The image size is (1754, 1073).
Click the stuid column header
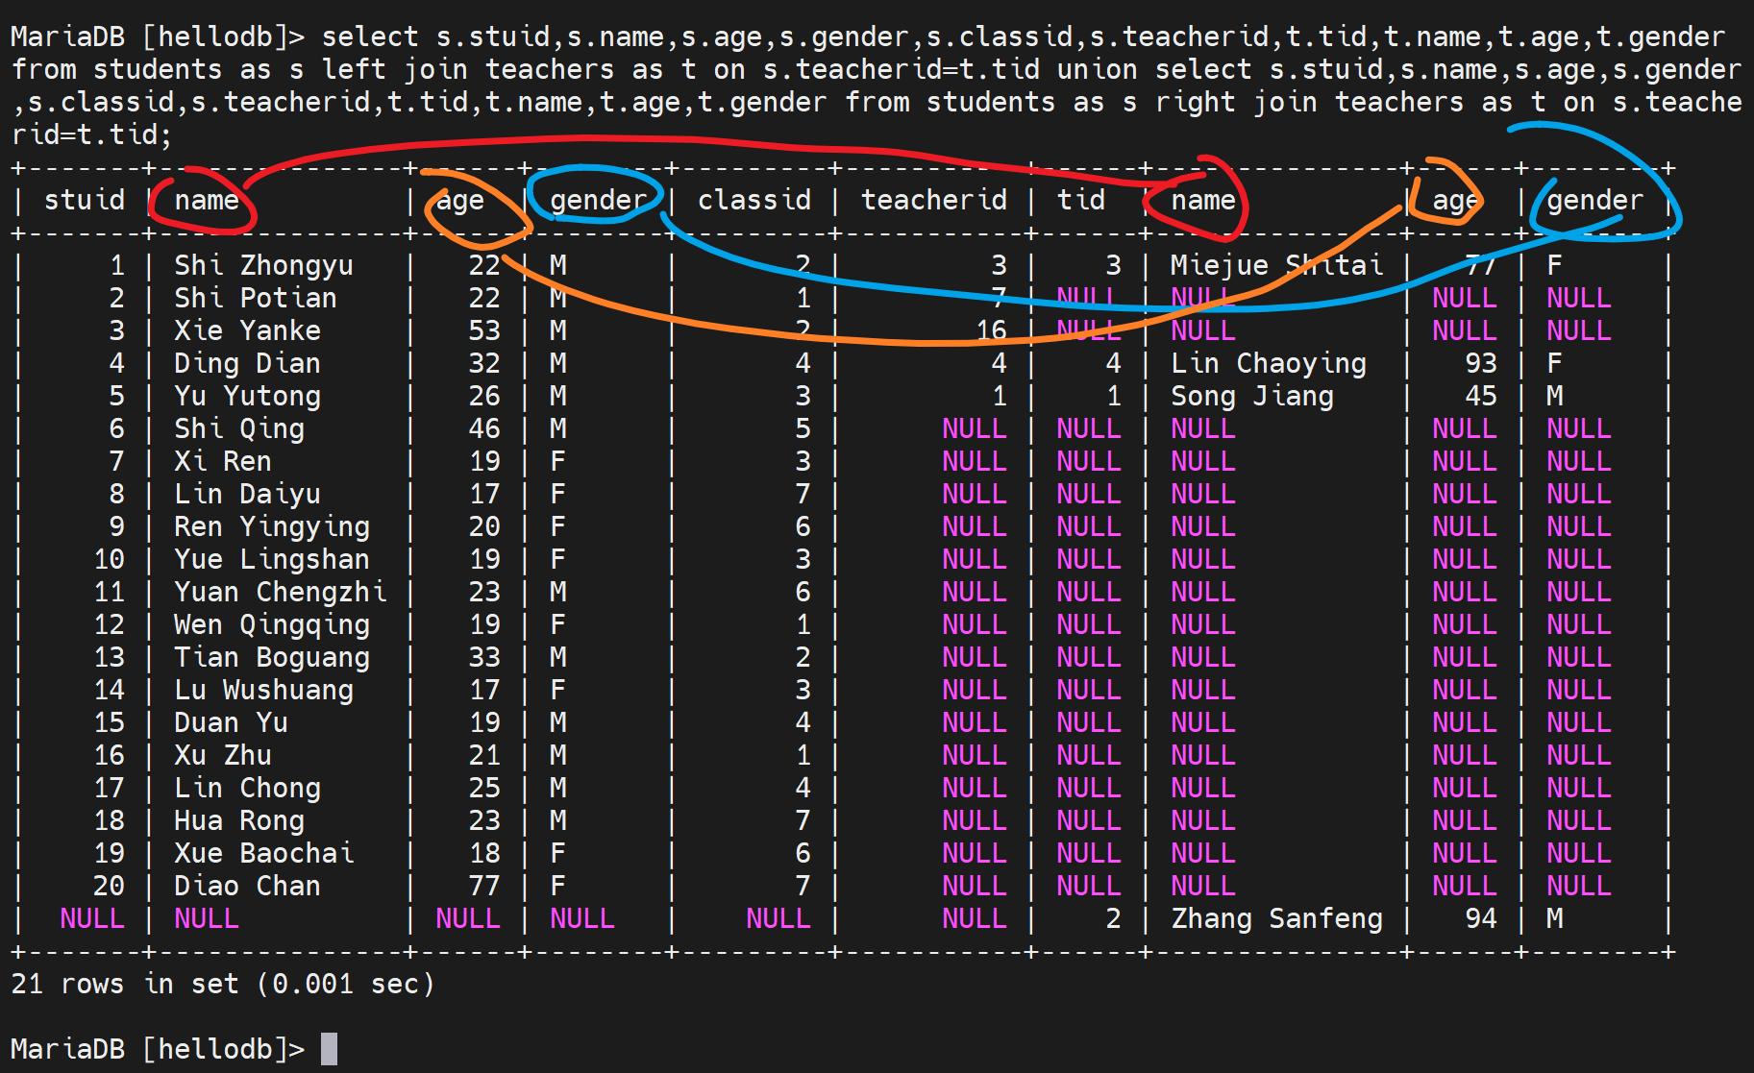click(85, 200)
